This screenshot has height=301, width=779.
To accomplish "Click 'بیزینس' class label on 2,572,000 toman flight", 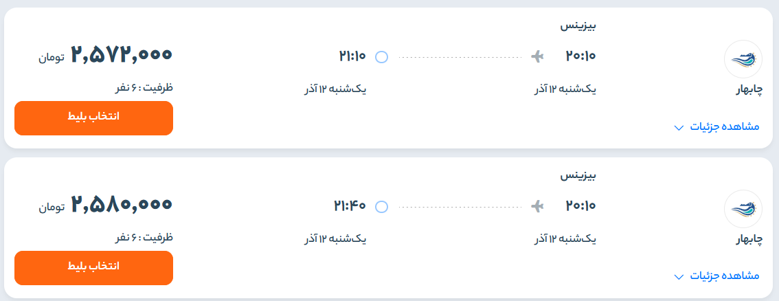I will pyautogui.click(x=578, y=27).
